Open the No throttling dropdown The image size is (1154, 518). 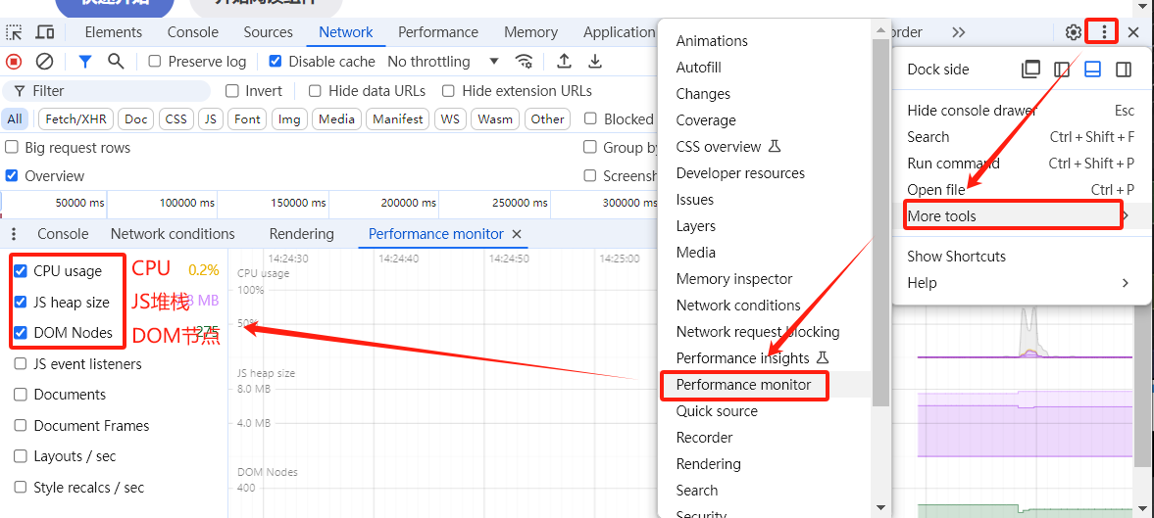point(443,61)
